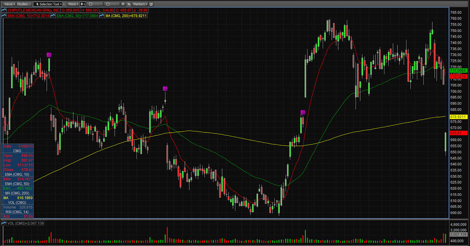Screen dimensions: 470x246
Task: Click the 600.00 price axis tick
Action: click(x=456, y=213)
